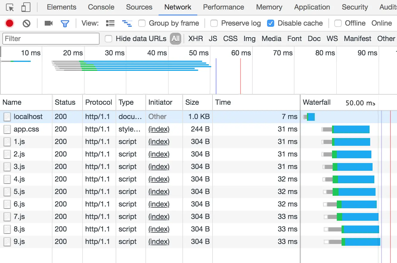The width and height of the screenshot is (397, 263).
Task: Click the file icon next to 7.js
Action: [7, 217]
